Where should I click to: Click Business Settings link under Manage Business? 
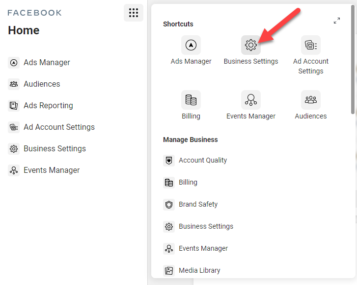[206, 226]
